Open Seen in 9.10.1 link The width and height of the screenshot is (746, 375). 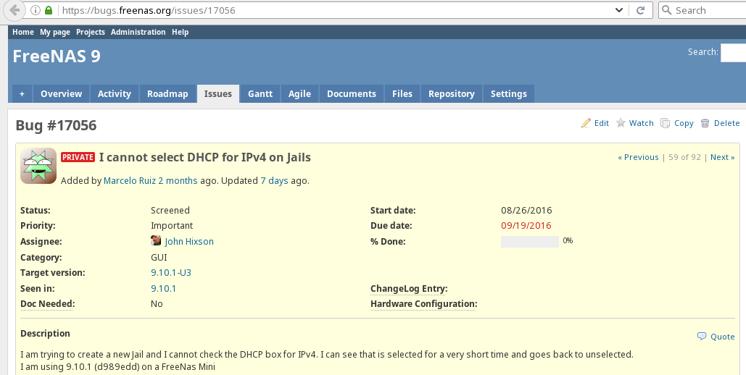coord(163,289)
